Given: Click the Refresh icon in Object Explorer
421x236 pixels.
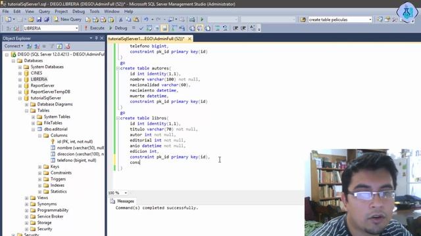Looking at the screenshot, I should 60,47.
